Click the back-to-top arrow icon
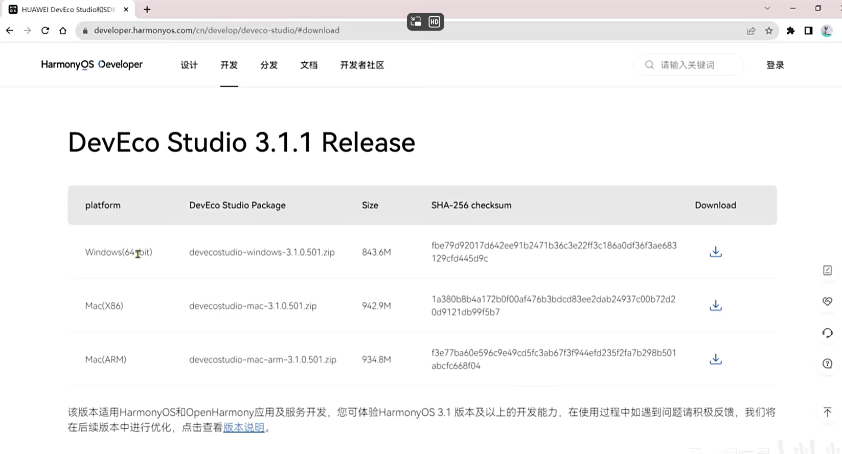The height and width of the screenshot is (454, 842). (827, 412)
